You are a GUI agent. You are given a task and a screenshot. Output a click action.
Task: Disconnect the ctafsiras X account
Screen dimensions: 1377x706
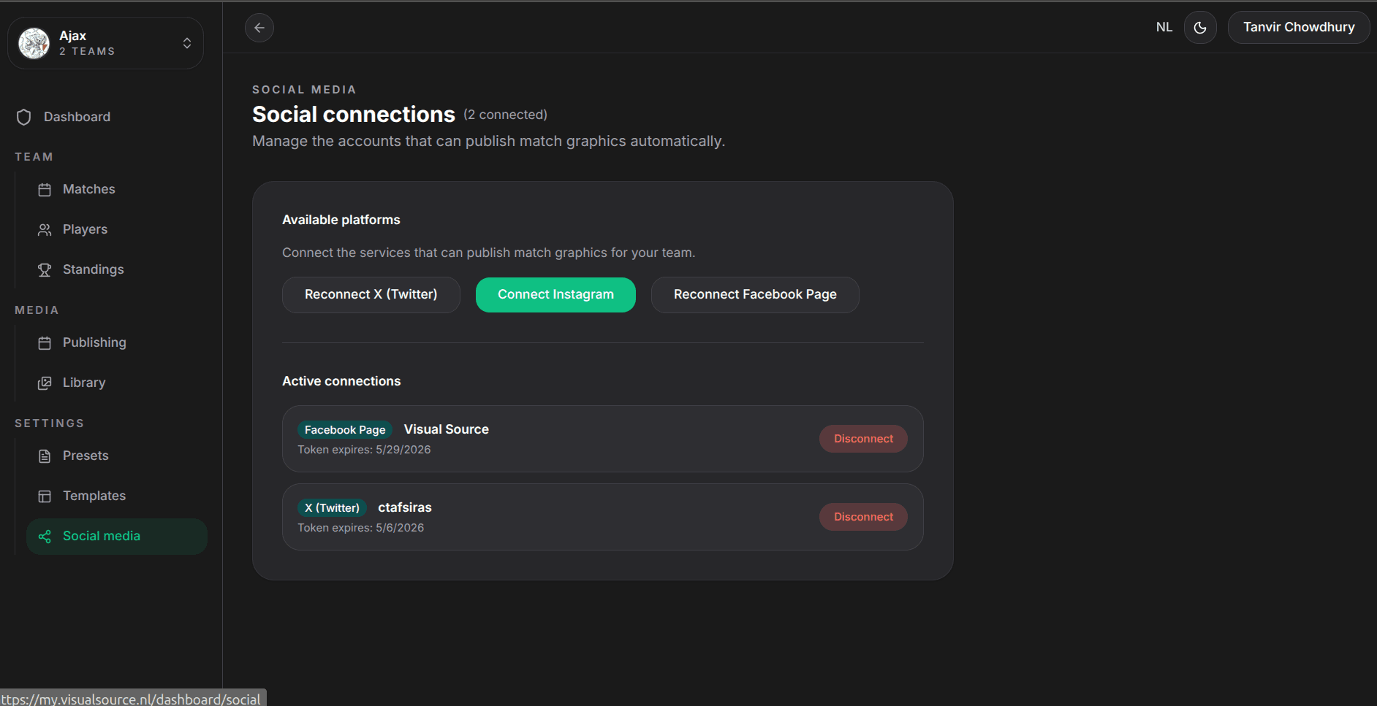pyautogui.click(x=863, y=517)
